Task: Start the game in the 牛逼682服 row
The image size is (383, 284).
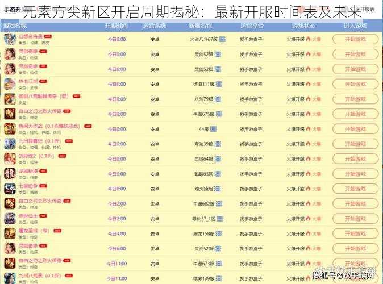Action: tap(355, 204)
